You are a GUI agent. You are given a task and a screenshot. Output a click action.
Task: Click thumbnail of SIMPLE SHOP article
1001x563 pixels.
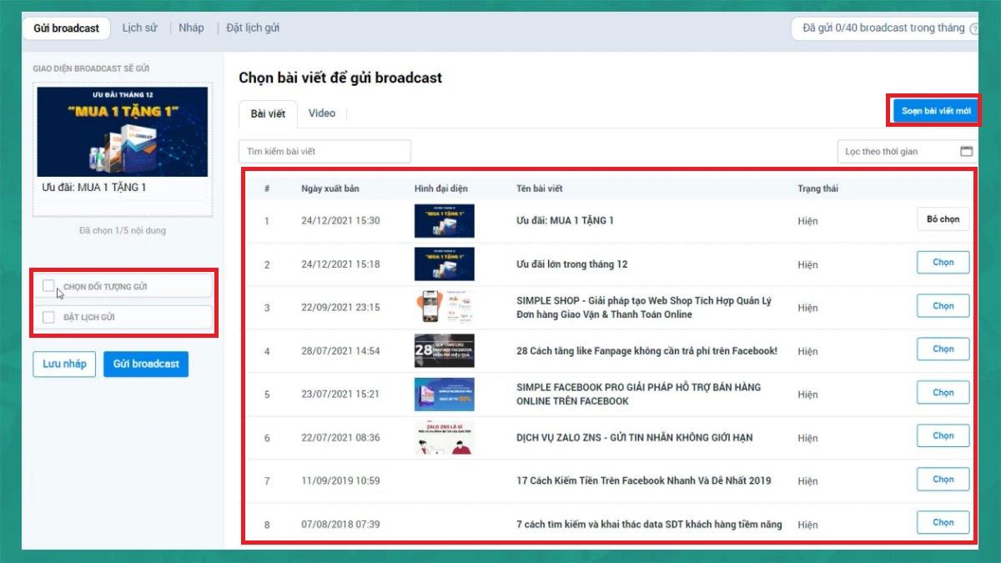444,307
